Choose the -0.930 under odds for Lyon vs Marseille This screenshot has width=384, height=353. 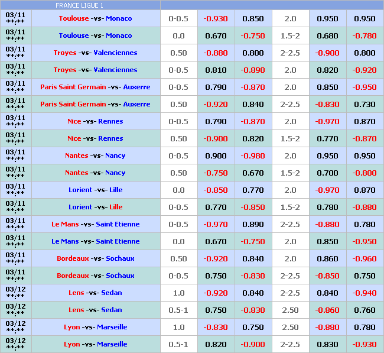click(x=365, y=344)
